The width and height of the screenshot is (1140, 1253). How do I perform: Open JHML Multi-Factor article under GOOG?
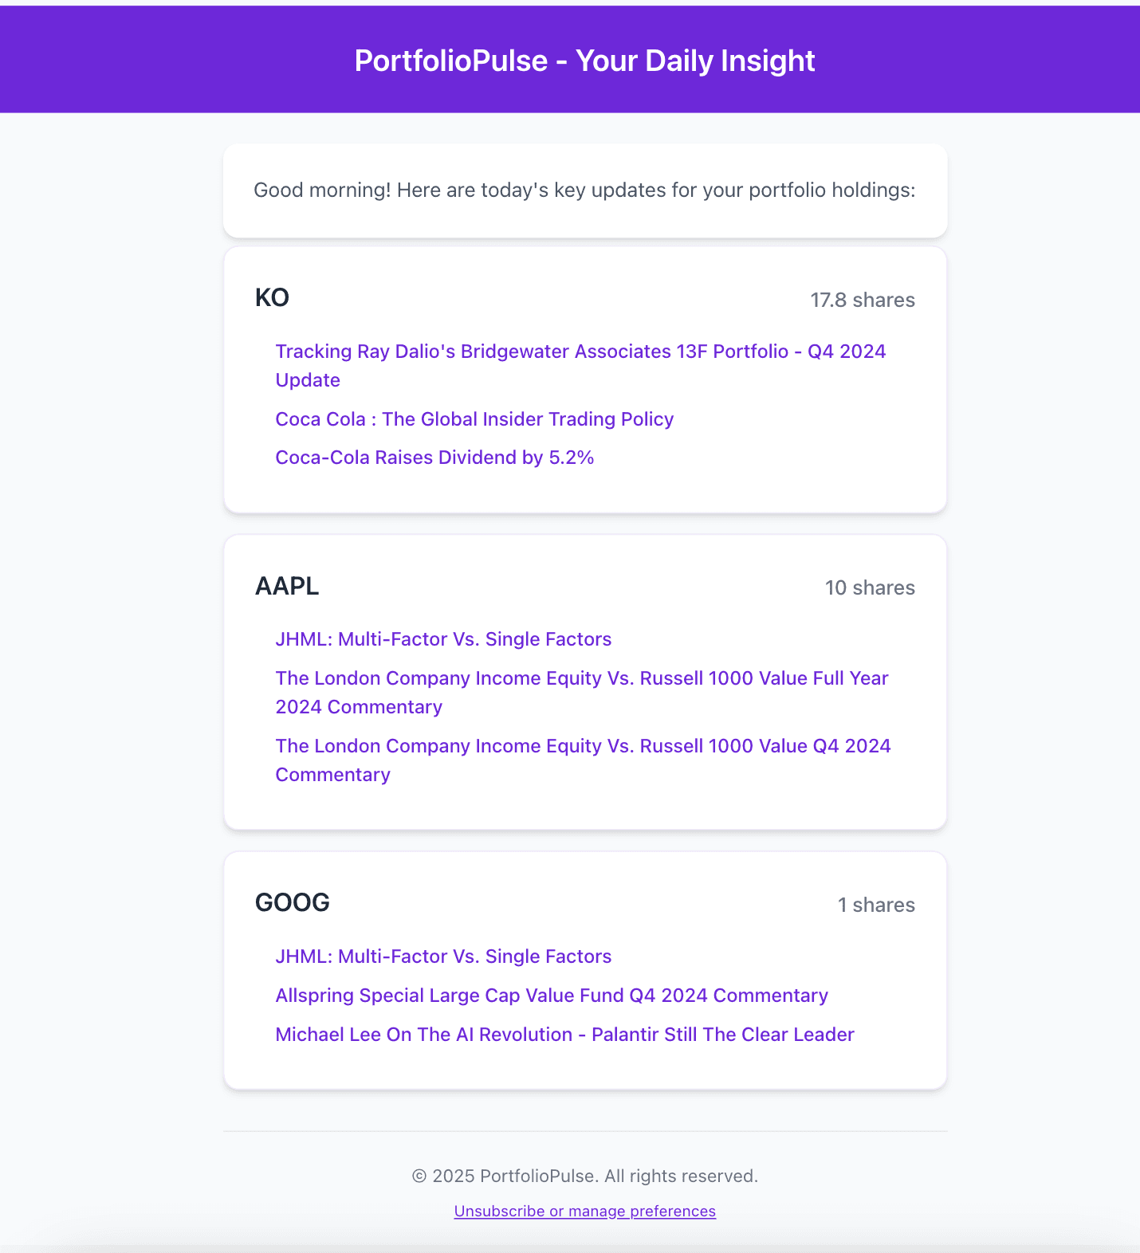point(443,956)
